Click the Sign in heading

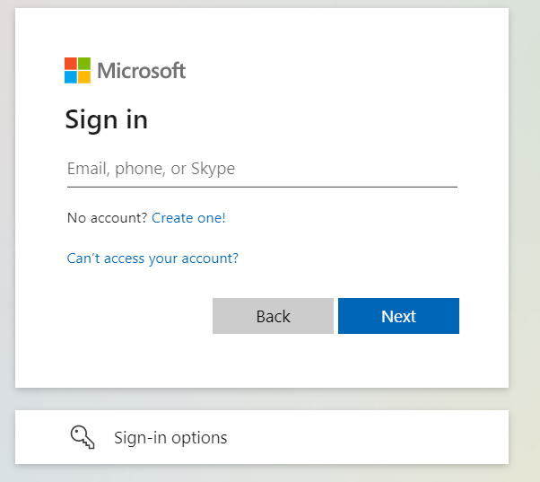[106, 120]
